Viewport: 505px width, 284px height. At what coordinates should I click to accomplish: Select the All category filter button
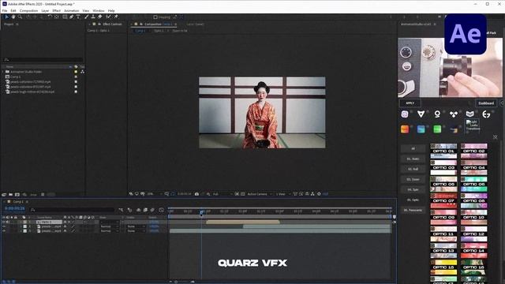pyautogui.click(x=413, y=149)
